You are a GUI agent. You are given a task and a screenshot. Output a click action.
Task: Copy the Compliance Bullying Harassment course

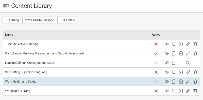click(174, 53)
